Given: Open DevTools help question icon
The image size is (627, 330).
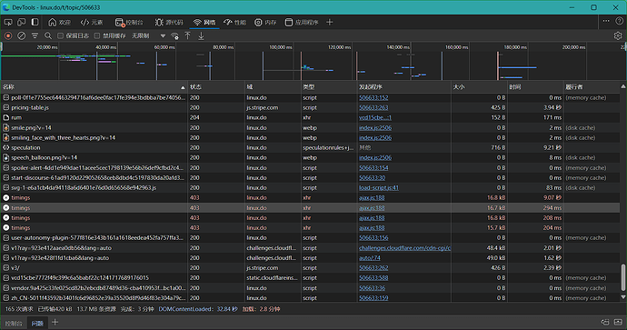Looking at the screenshot, I should click(x=620, y=21).
